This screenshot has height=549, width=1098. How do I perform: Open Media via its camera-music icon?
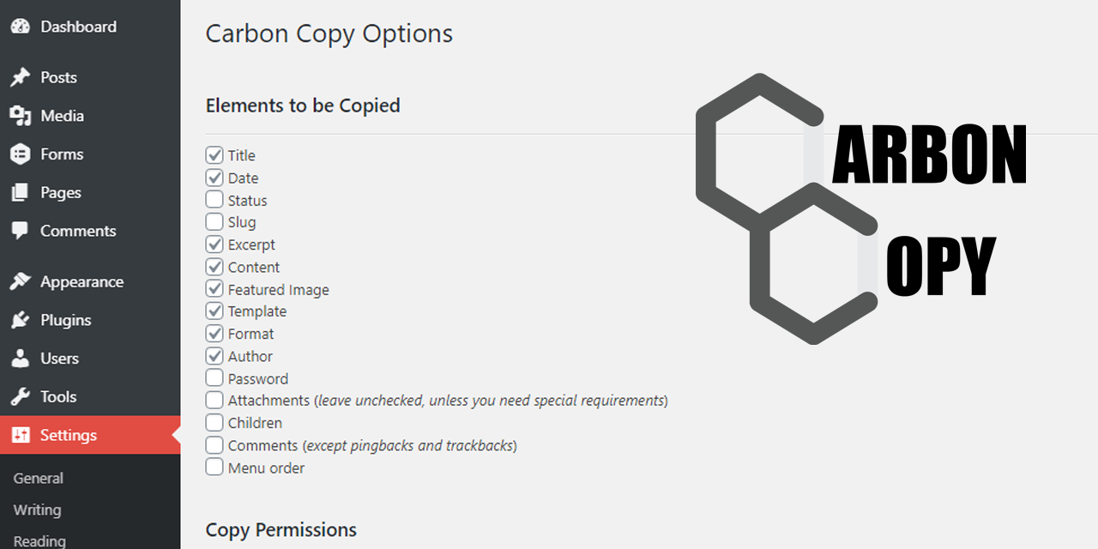20,116
